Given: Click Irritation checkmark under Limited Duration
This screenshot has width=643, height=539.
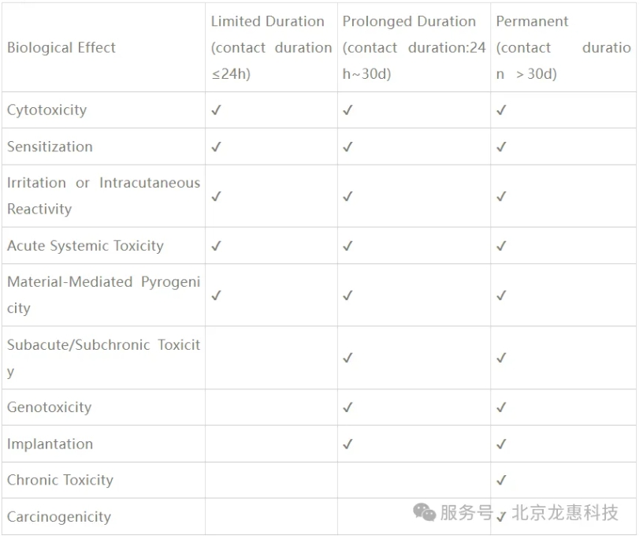Looking at the screenshot, I should [x=216, y=196].
